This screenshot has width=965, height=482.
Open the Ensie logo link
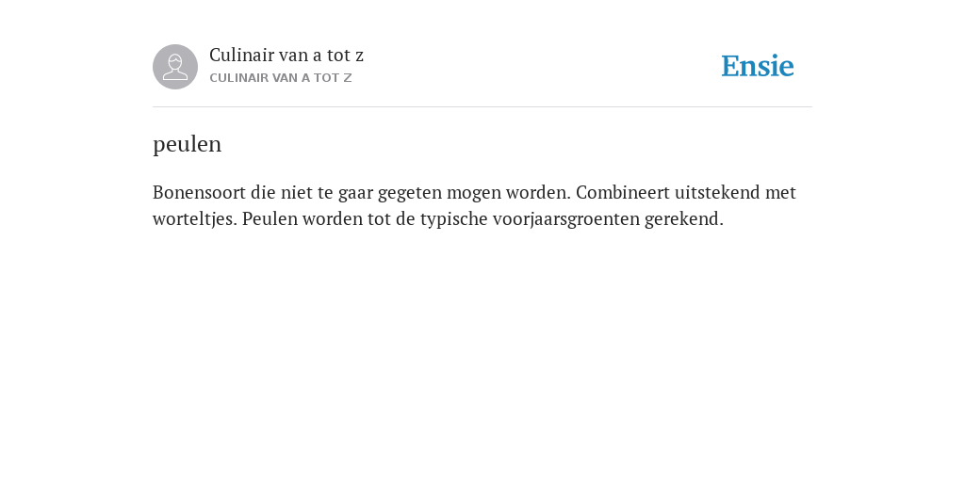(758, 66)
